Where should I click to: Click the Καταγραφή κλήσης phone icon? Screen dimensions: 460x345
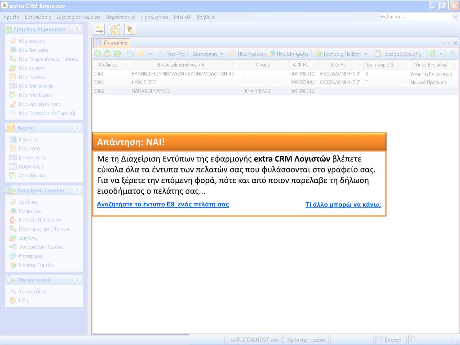pyautogui.click(x=13, y=104)
